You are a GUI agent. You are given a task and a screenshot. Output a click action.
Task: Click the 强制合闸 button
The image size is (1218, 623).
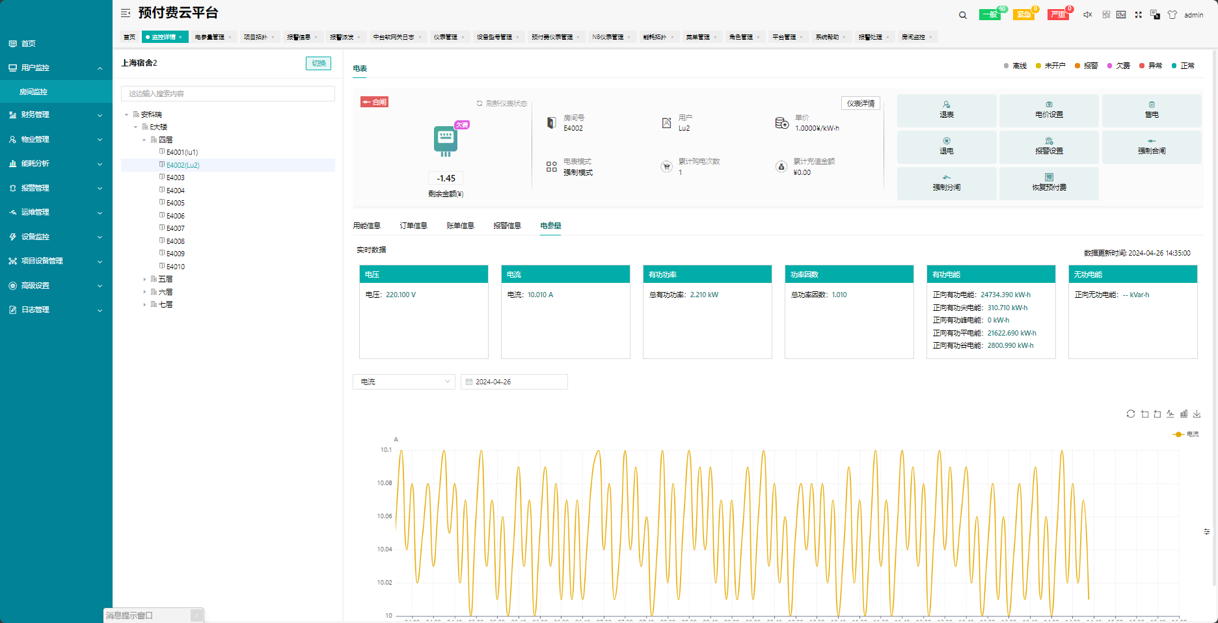[x=1151, y=147]
